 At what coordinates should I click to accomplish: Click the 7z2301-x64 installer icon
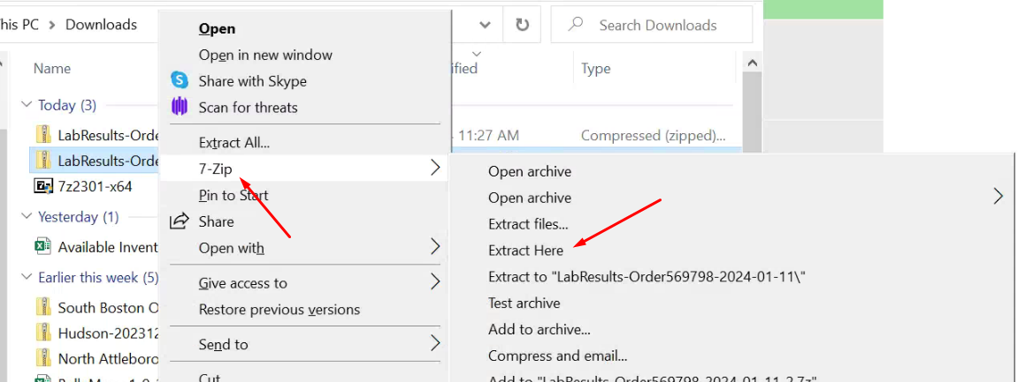pos(43,186)
